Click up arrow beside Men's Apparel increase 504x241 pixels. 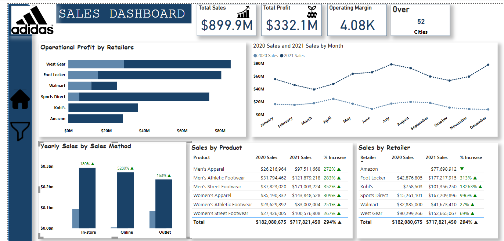pyautogui.click(x=339, y=169)
